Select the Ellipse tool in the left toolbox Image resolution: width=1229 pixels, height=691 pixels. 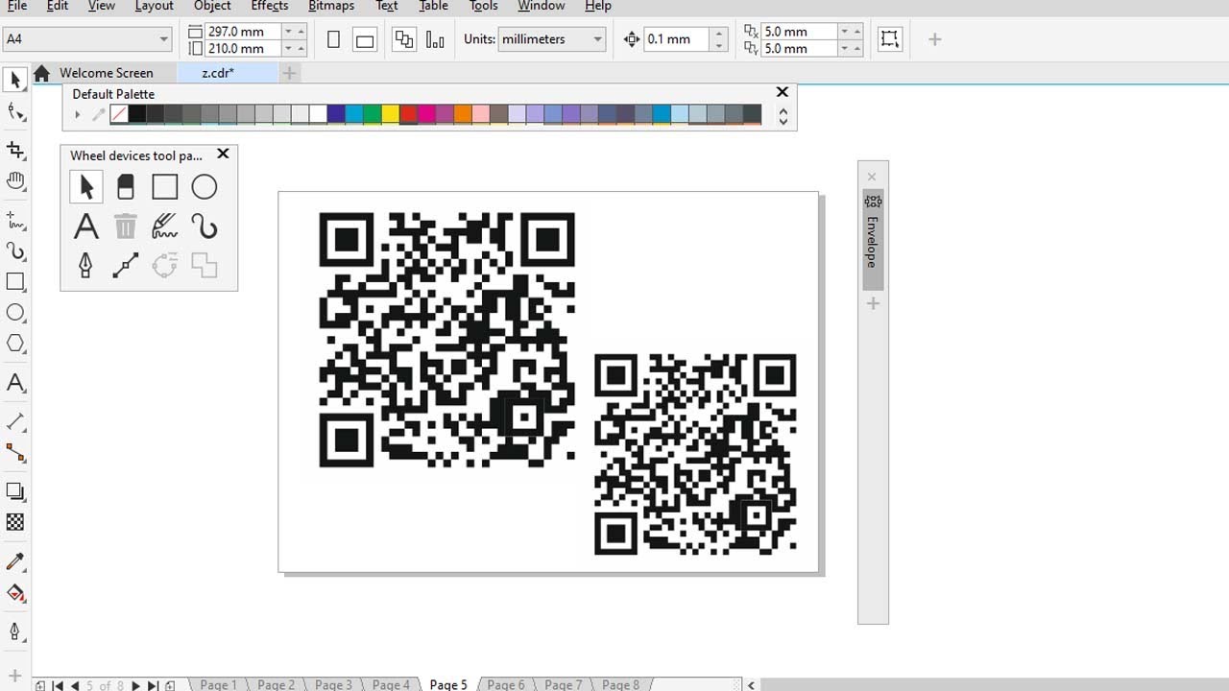click(x=15, y=313)
